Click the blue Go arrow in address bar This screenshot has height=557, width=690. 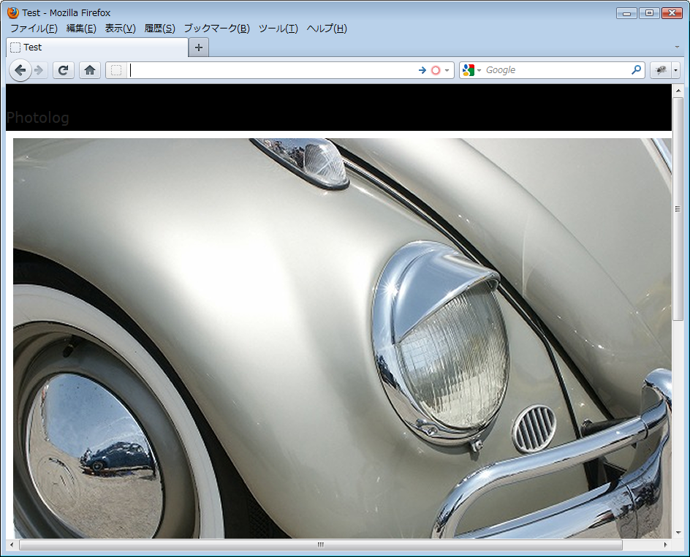(422, 70)
